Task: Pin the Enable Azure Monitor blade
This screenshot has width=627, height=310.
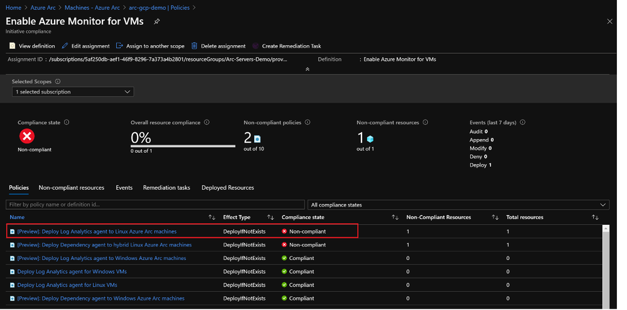Action: point(157,21)
